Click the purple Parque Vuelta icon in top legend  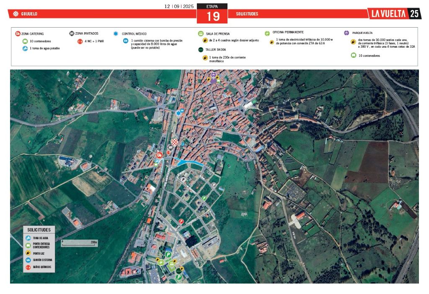346,33
